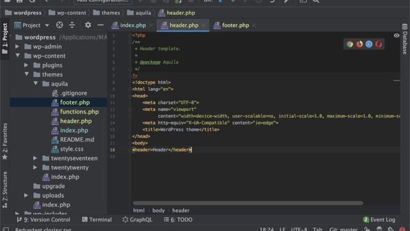Click themes in navigation breadcrumb

coord(107,13)
